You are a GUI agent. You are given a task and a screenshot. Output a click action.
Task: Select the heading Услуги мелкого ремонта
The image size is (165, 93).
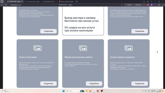pyautogui.click(x=122, y=57)
